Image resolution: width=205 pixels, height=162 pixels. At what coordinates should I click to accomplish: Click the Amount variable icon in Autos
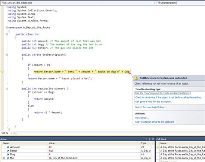(x=8, y=147)
